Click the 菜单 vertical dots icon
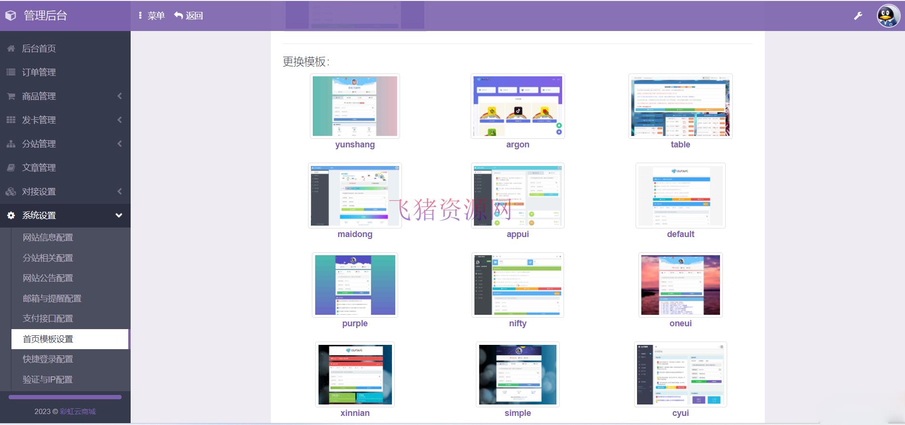Viewport: 905px width, 425px height. [140, 16]
